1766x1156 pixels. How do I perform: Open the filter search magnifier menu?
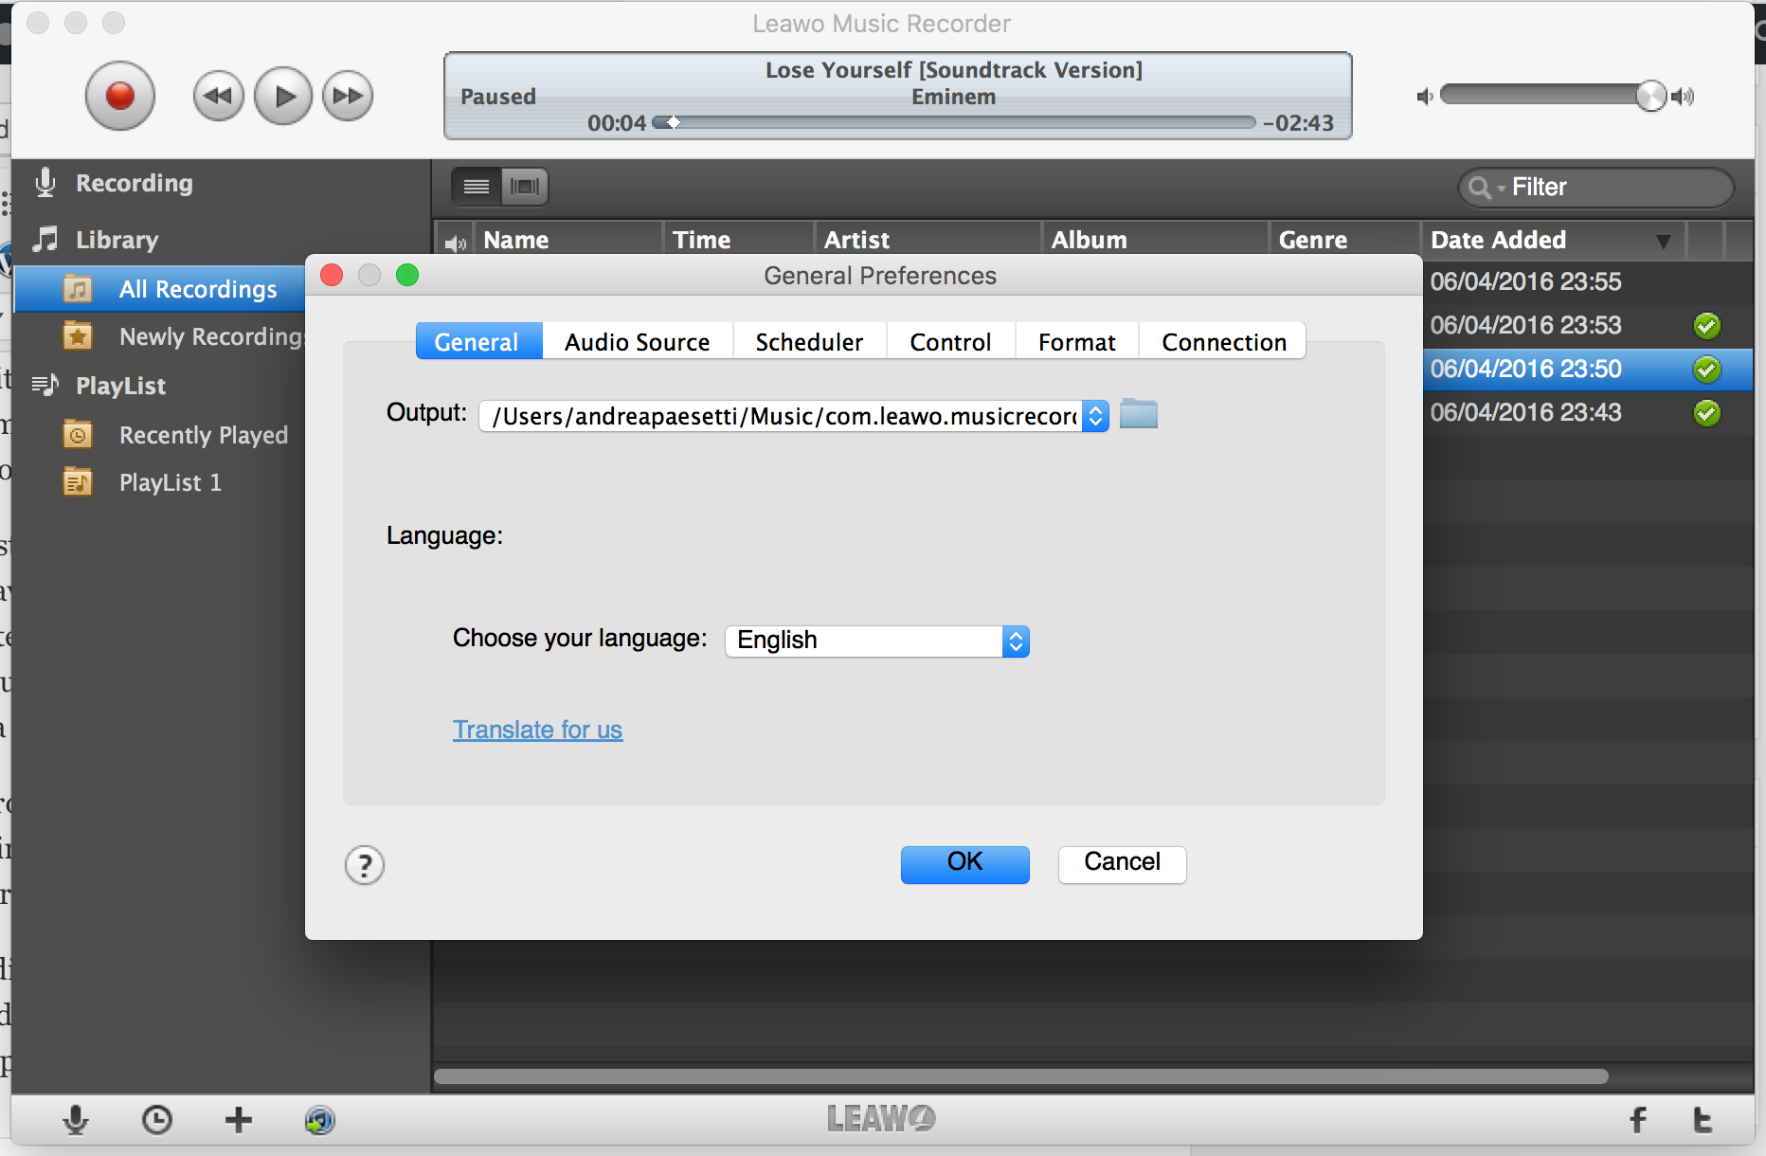tap(1484, 188)
